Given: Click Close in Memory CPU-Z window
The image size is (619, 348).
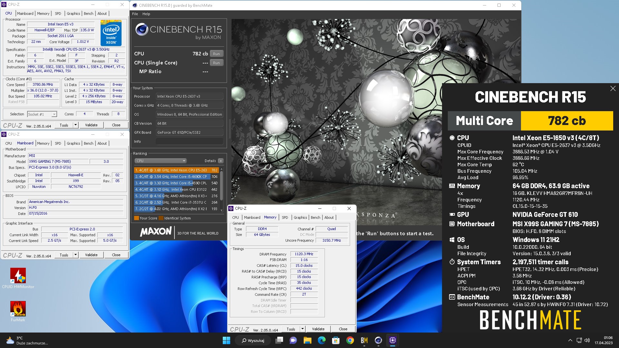Looking at the screenshot, I should [343, 329].
